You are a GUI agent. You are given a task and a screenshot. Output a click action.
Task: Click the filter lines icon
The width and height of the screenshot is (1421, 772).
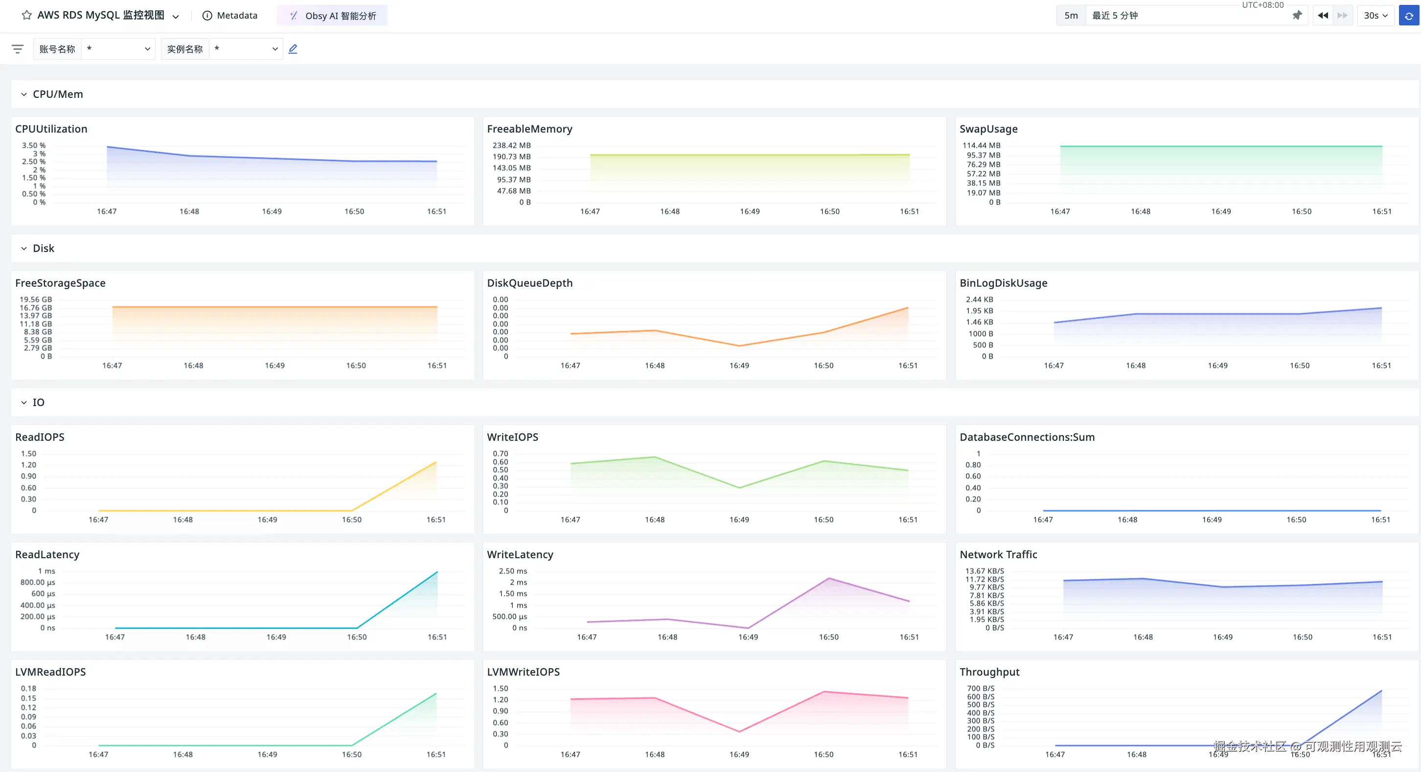18,49
